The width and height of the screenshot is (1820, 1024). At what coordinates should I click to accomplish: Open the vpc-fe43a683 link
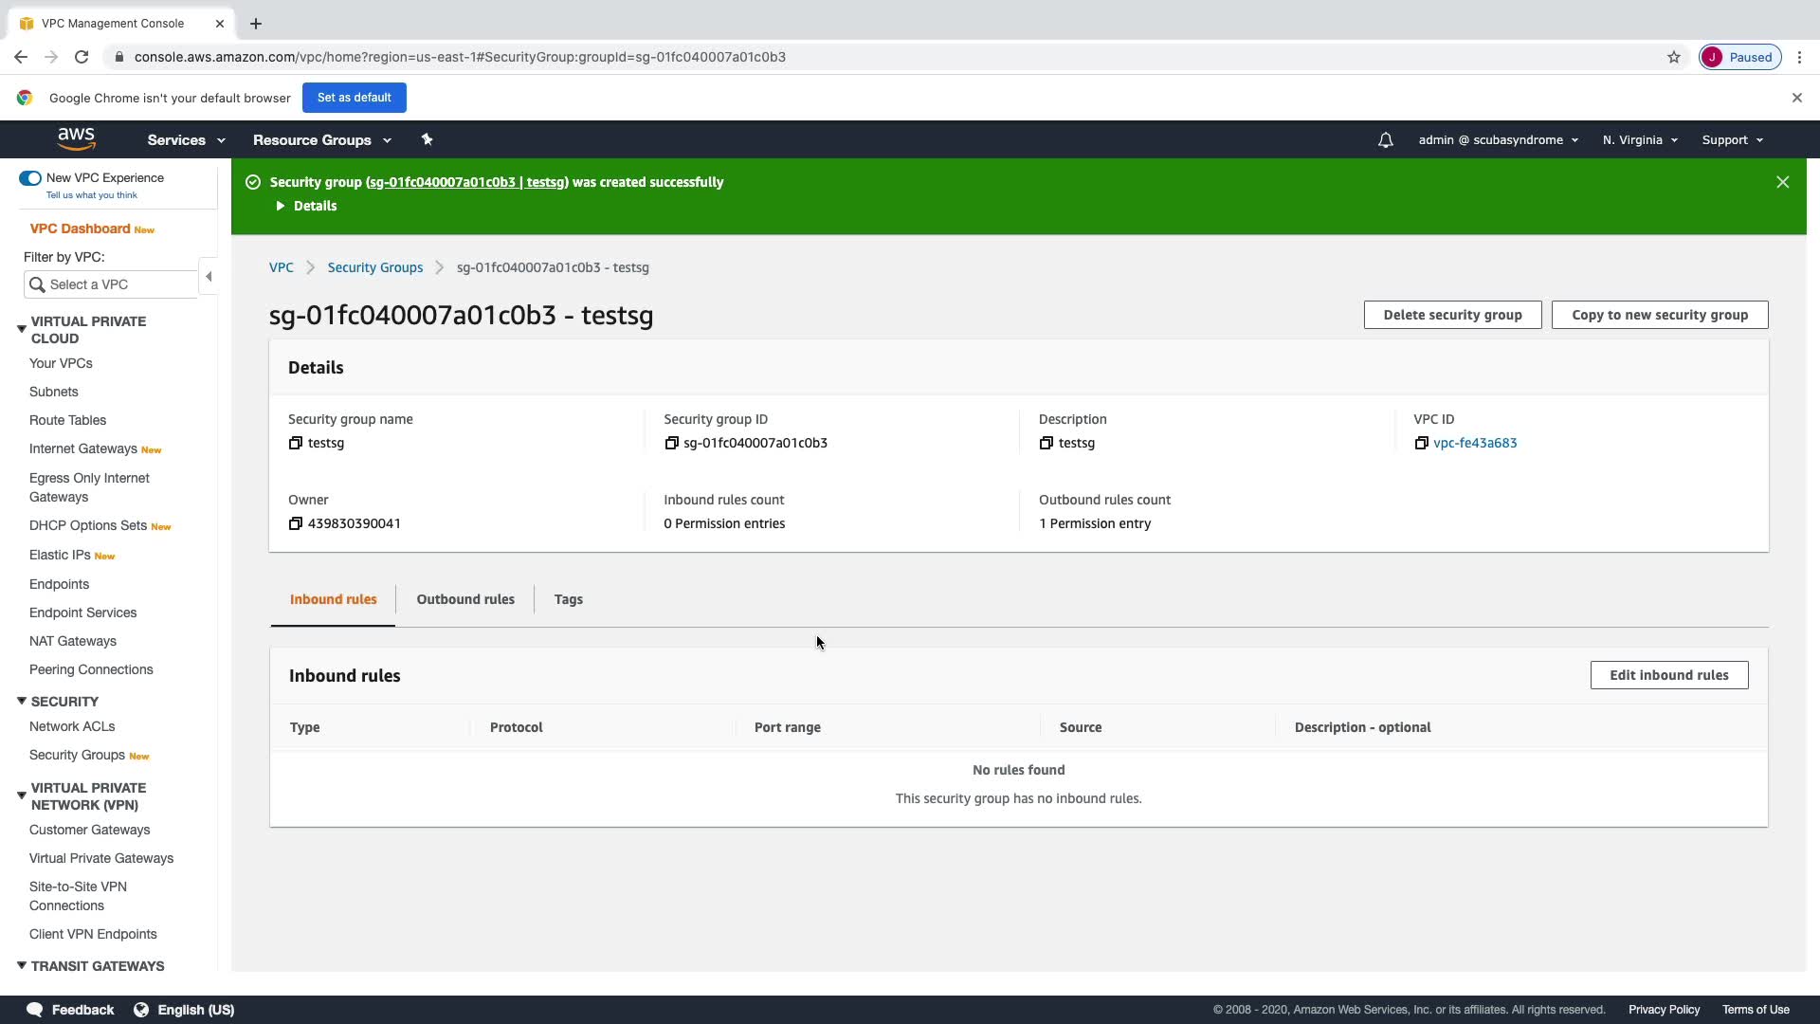point(1475,443)
